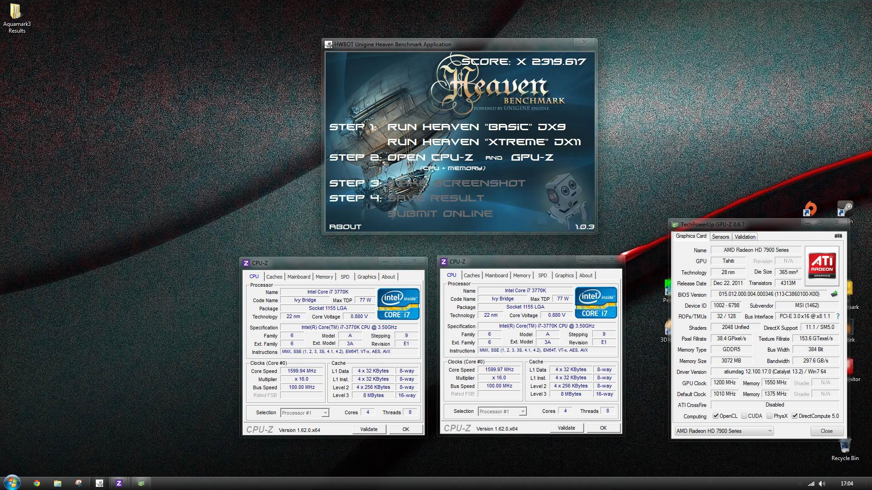Open About tab in right CPU-Z
The width and height of the screenshot is (872, 490).
(x=586, y=275)
